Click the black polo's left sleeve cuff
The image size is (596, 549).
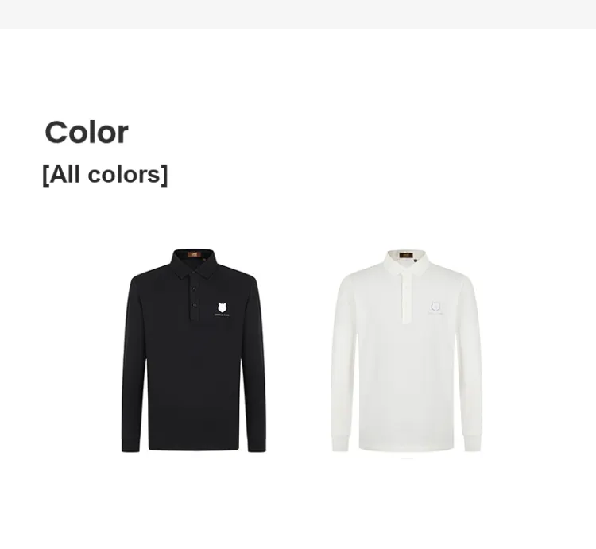[x=130, y=444]
